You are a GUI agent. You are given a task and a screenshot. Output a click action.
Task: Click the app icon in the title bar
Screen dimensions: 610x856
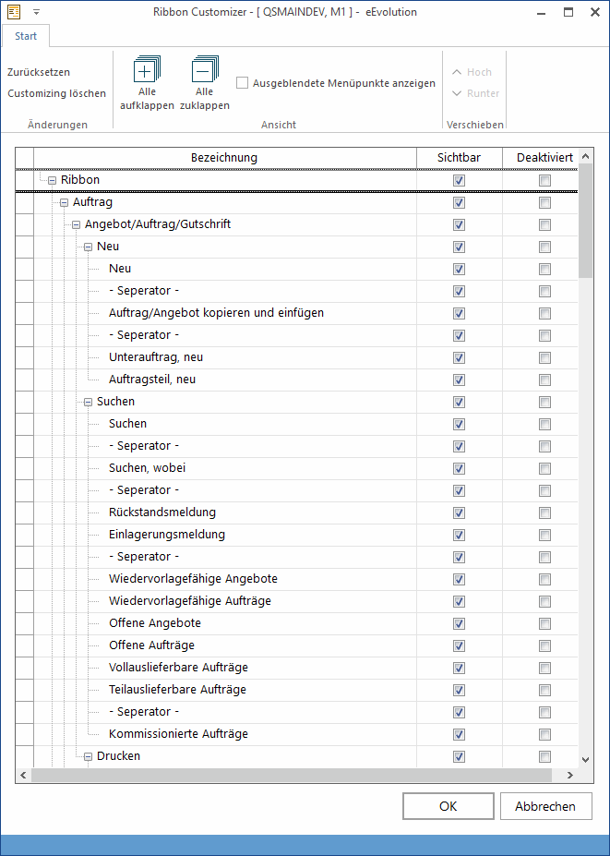[14, 13]
